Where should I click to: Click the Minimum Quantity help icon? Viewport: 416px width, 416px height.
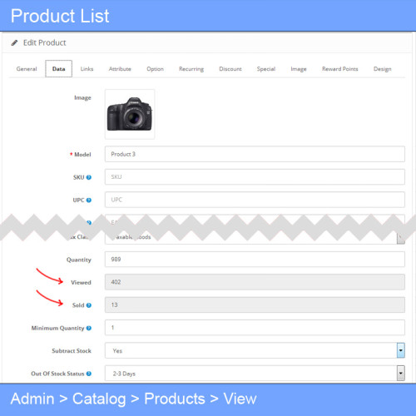click(x=89, y=328)
